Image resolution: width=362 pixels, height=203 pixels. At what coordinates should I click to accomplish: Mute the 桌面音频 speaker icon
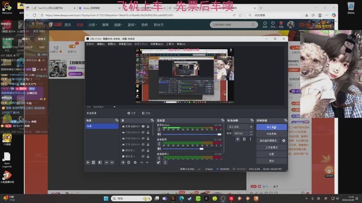coord(159,149)
